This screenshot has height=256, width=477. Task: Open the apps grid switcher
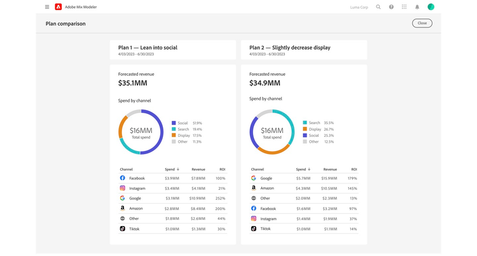404,7
